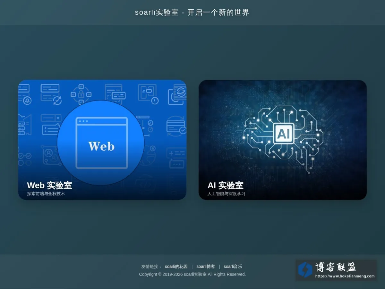The image size is (385, 289).
Task: Click the title soarli实验室 - 开启一个新的世界
Action: pyautogui.click(x=192, y=13)
